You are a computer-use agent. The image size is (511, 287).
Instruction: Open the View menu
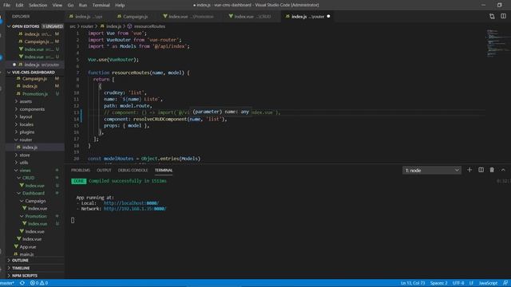click(57, 6)
